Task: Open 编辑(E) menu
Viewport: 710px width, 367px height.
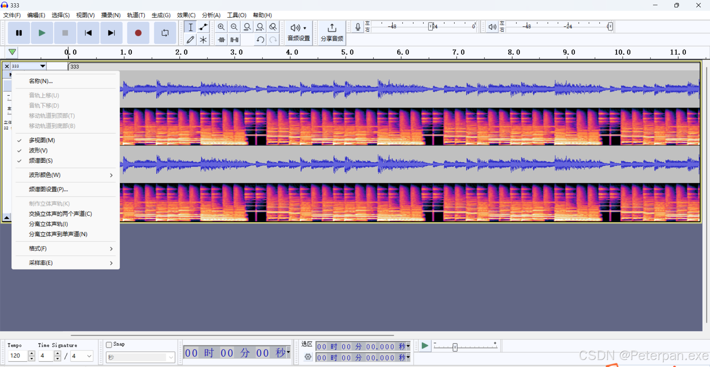Action: [36, 15]
